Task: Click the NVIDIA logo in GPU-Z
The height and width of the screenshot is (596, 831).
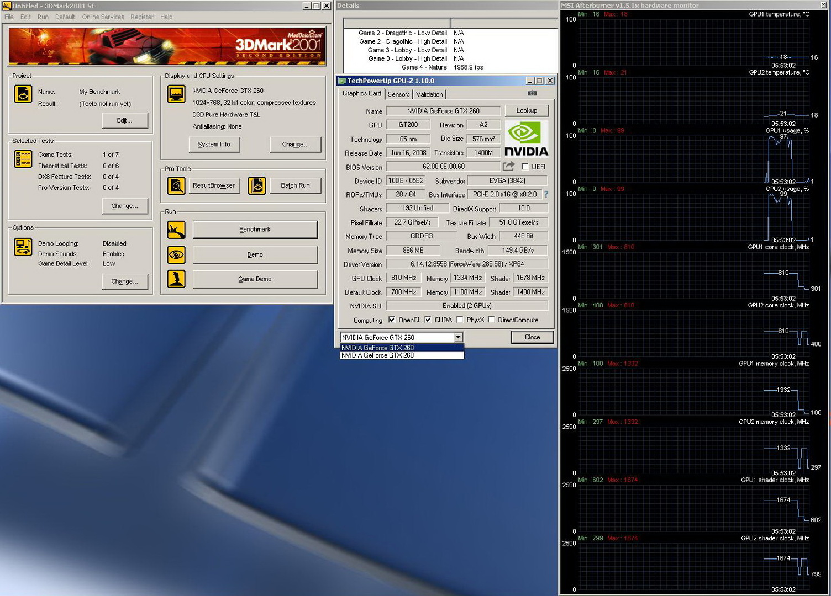Action: (526, 139)
